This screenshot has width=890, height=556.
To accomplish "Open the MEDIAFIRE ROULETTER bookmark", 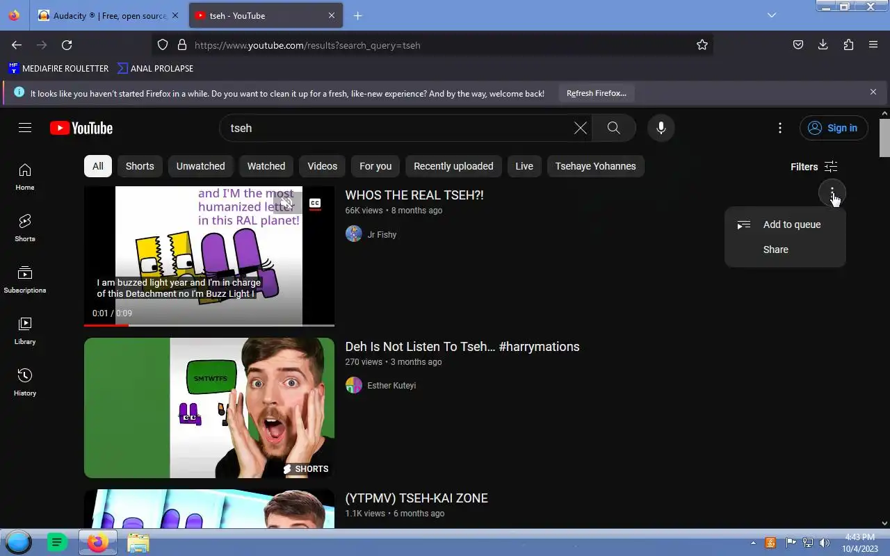I will (x=58, y=68).
